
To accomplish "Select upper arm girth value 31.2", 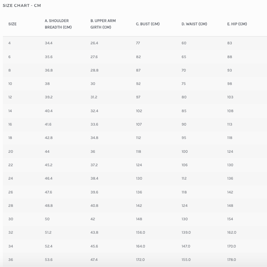I will (x=94, y=97).
